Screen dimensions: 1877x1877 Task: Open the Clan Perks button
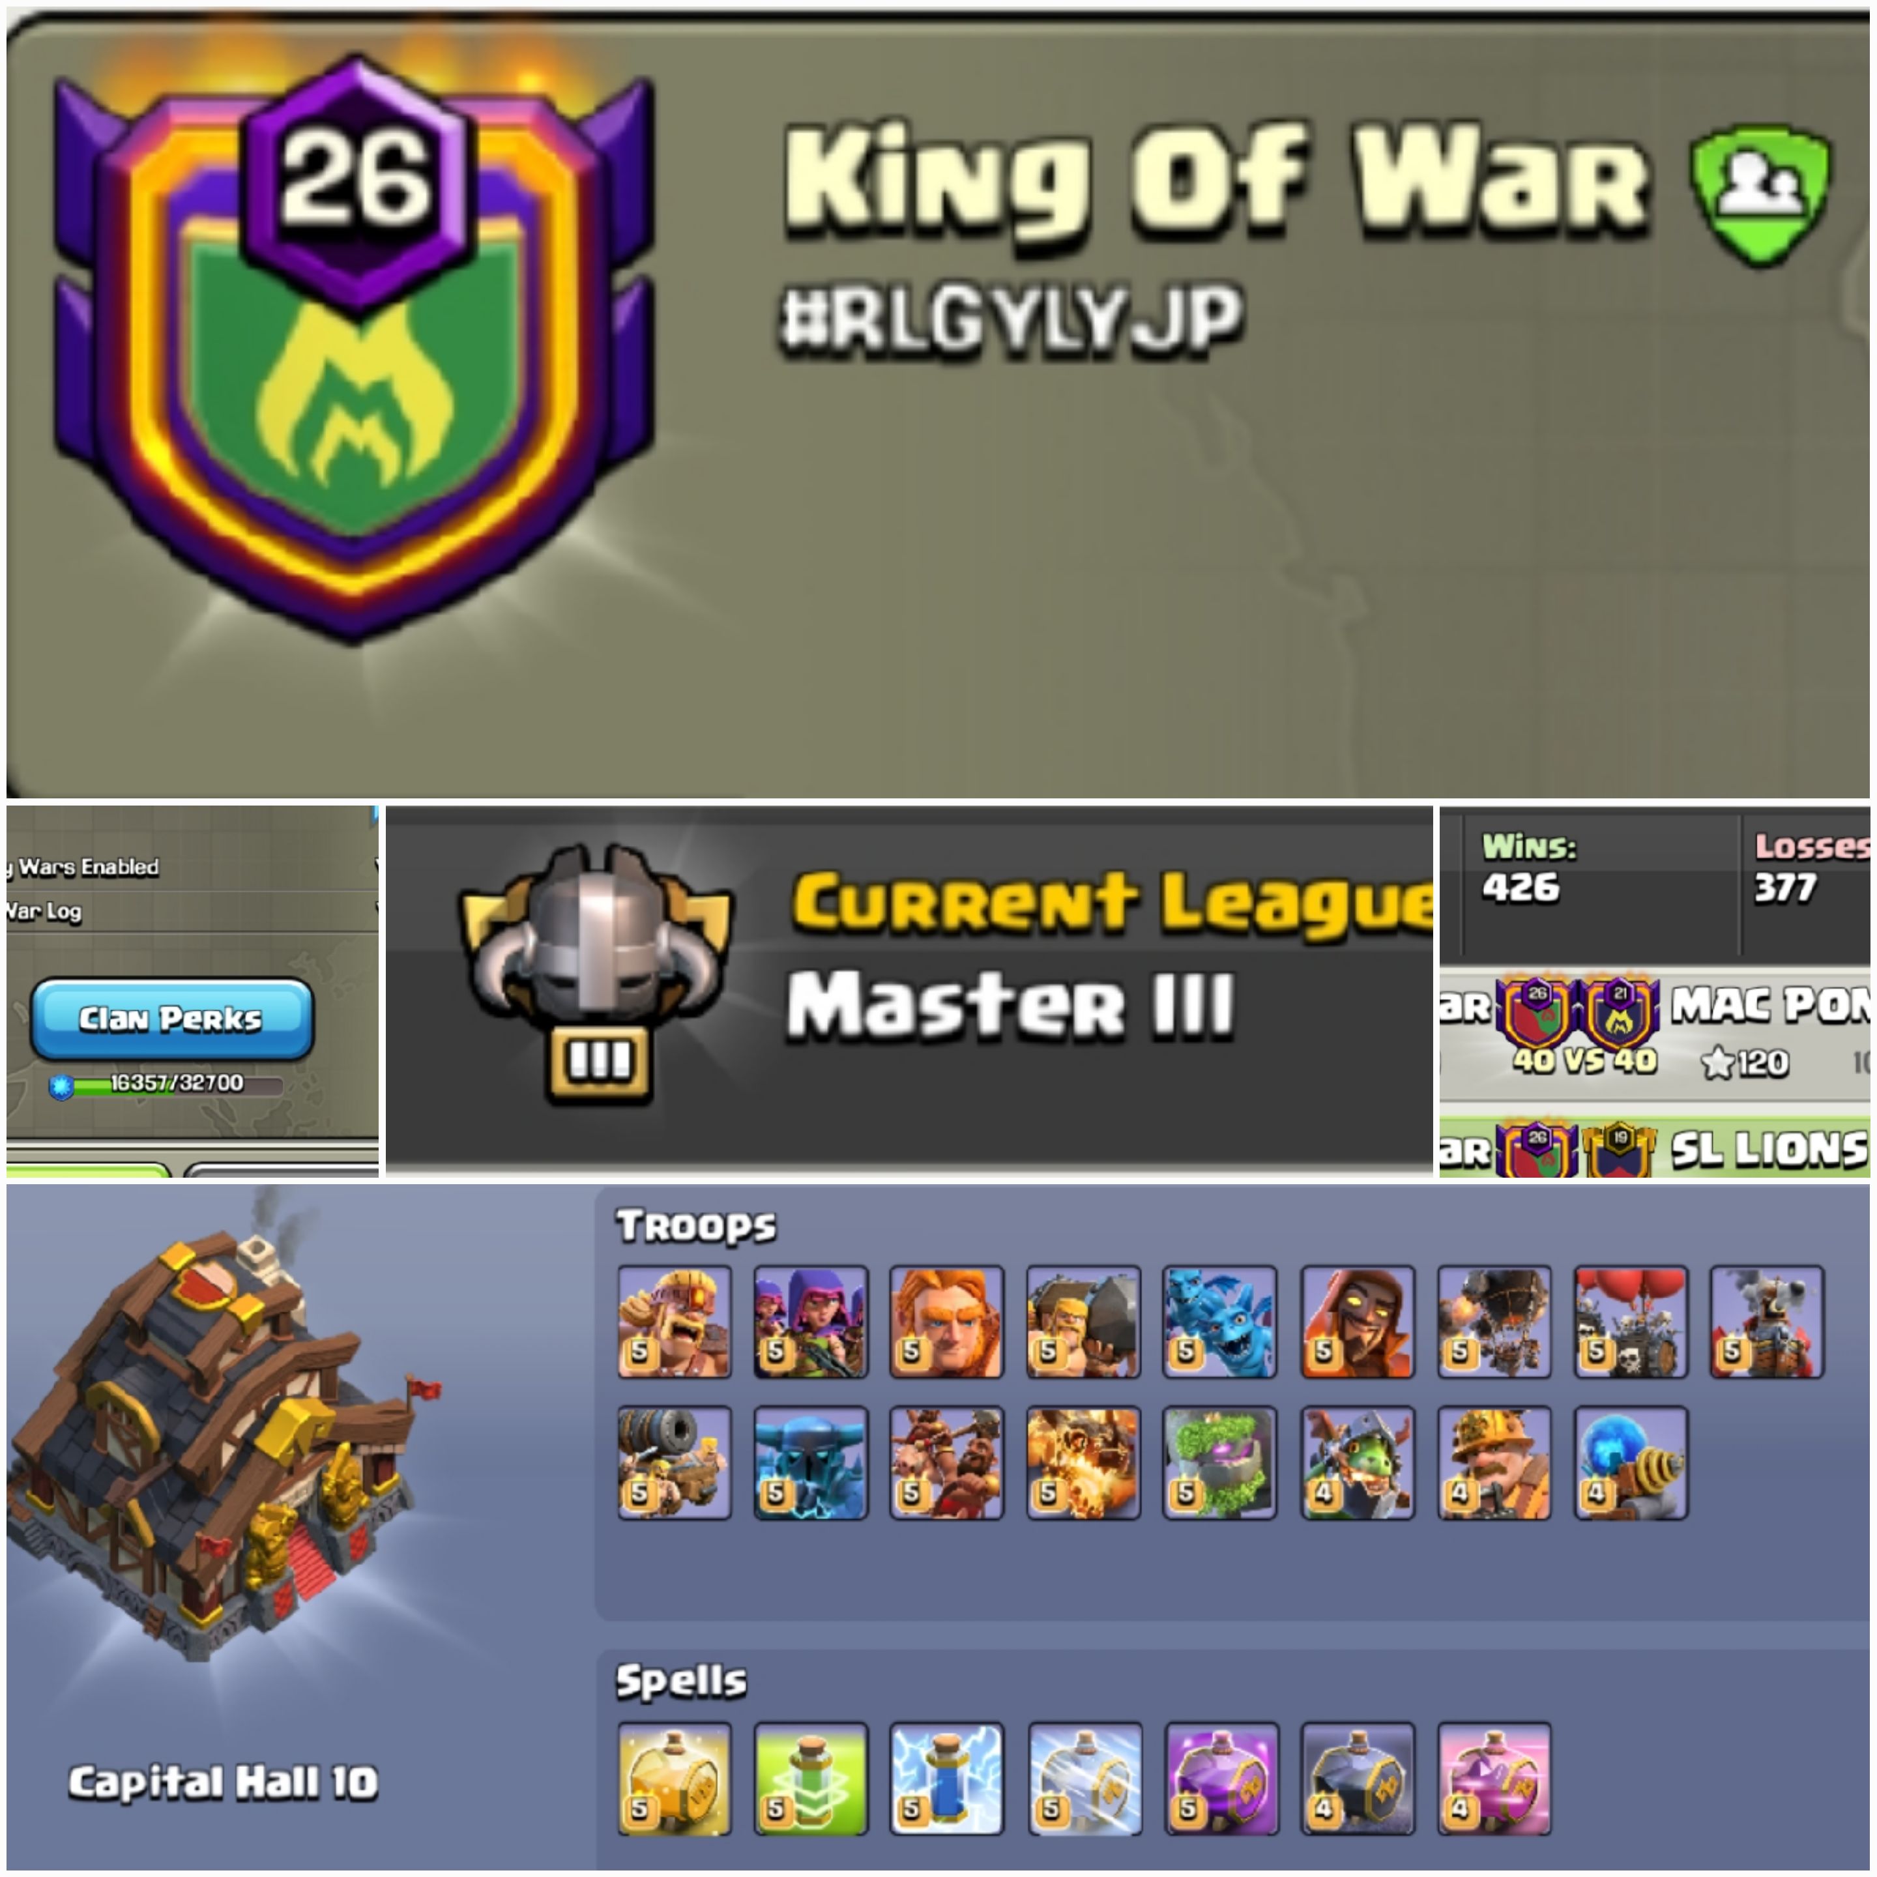[172, 1018]
